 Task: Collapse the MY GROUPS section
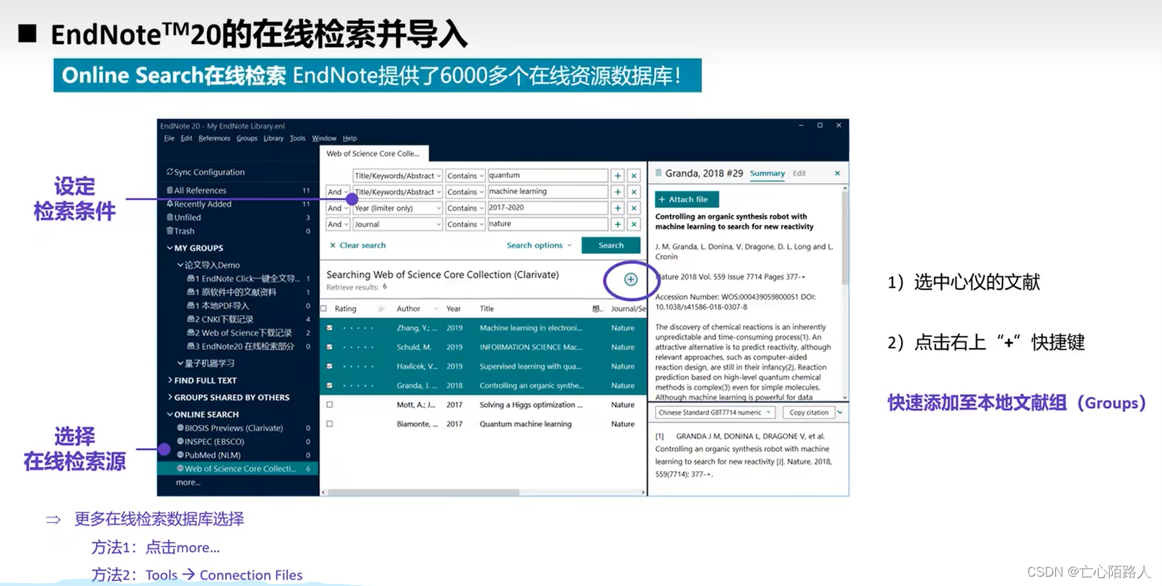(170, 248)
